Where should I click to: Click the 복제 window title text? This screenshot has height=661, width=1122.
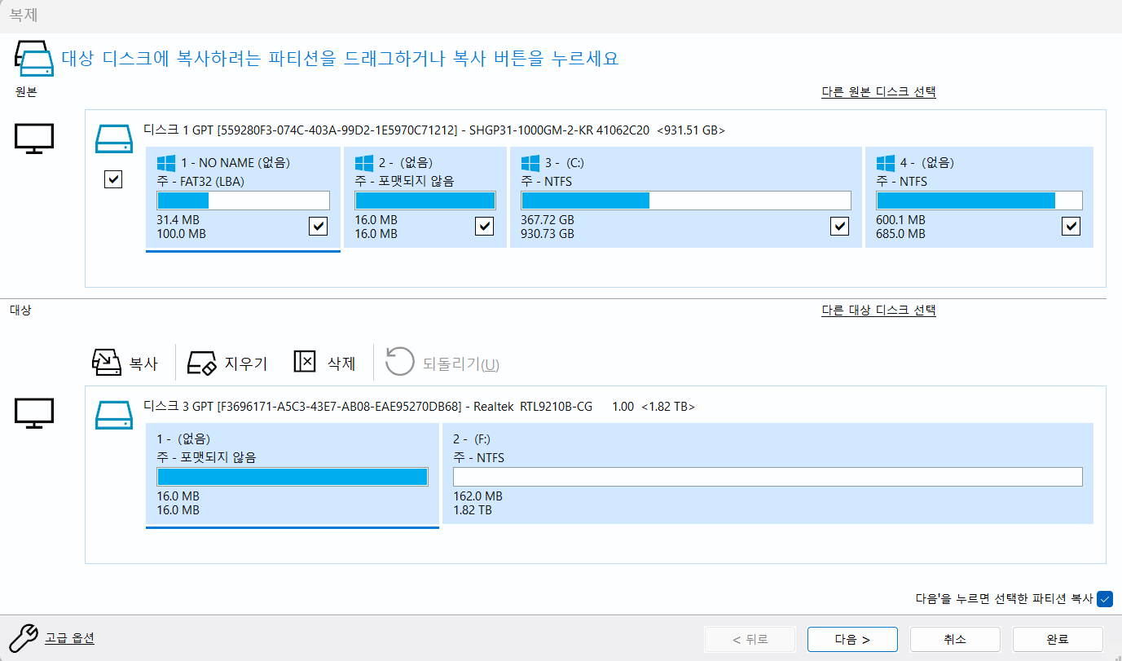[x=24, y=15]
